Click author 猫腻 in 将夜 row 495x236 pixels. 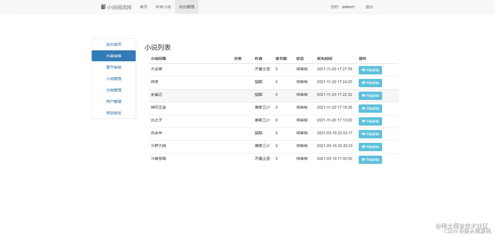259,82
